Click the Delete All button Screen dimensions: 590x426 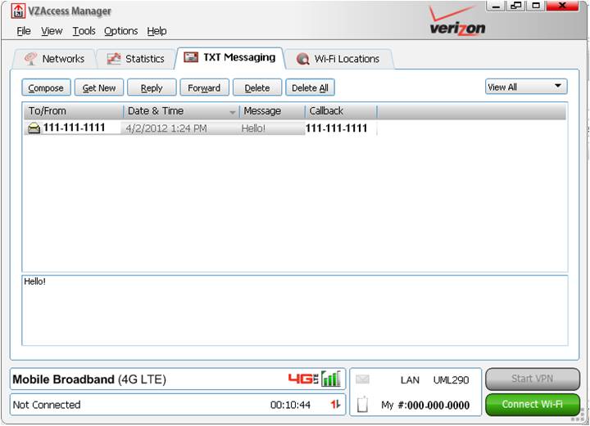(x=310, y=87)
